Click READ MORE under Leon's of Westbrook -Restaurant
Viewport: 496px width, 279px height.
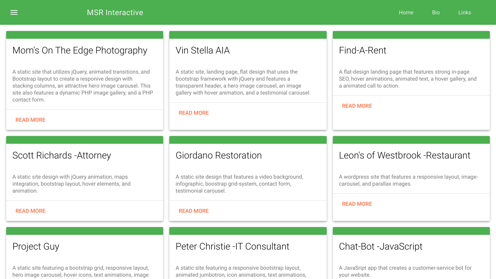click(x=356, y=204)
